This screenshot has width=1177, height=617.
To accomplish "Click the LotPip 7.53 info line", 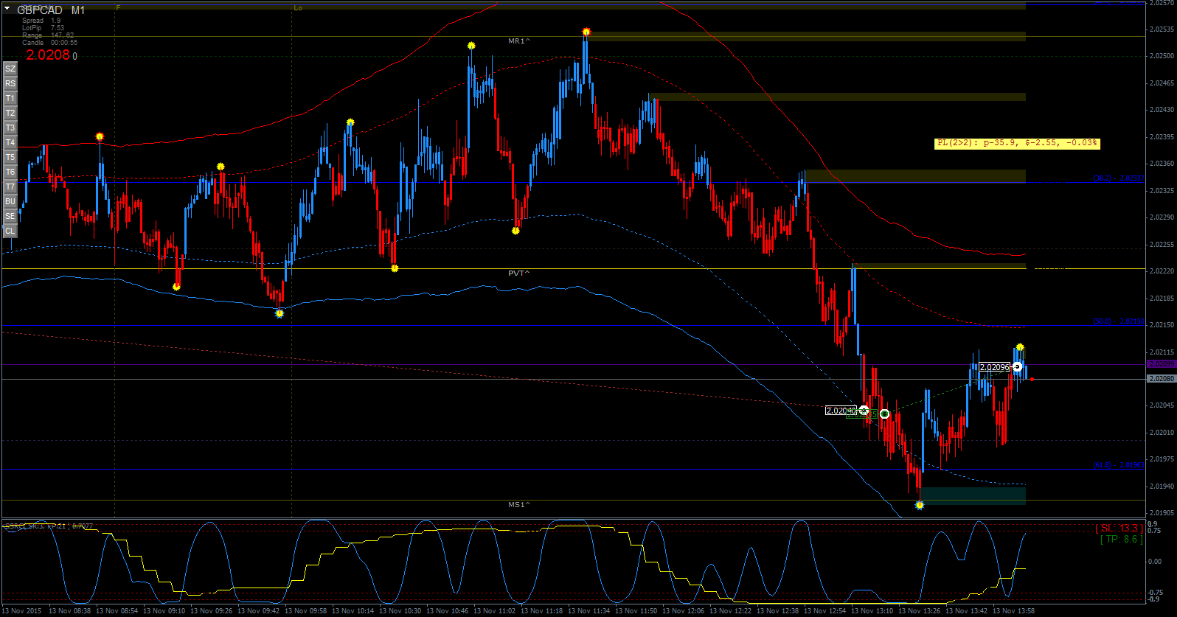I will coord(43,28).
